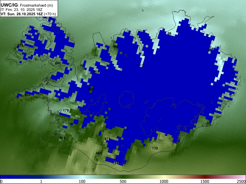
Task: Pick the dark red color bar segment above 1500
Action: [x=205, y=177]
